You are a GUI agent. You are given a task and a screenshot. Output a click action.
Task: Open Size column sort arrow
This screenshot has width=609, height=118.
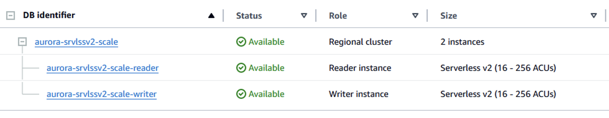click(x=594, y=15)
